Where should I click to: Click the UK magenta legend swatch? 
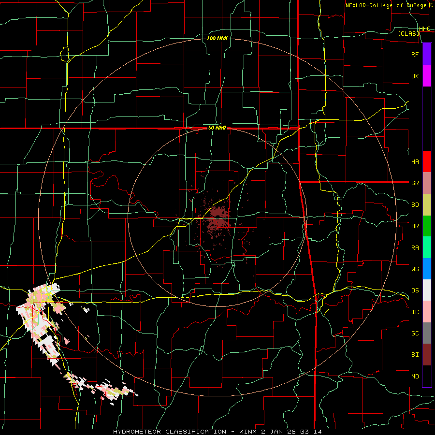[427, 76]
